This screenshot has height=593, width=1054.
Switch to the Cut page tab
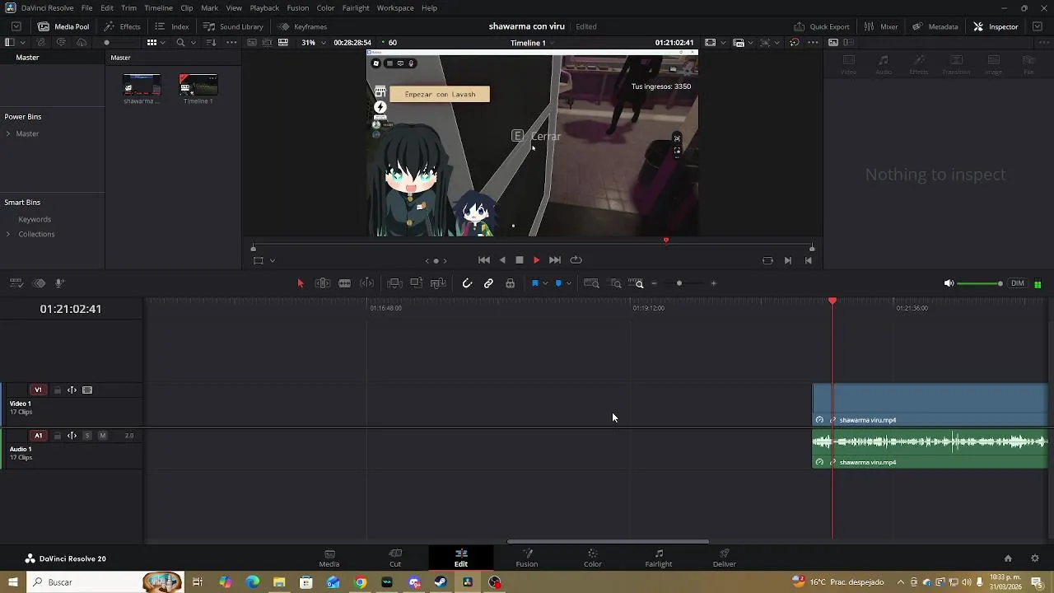[x=395, y=558]
